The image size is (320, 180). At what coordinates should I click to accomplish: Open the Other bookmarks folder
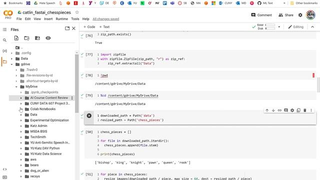point(304,3)
